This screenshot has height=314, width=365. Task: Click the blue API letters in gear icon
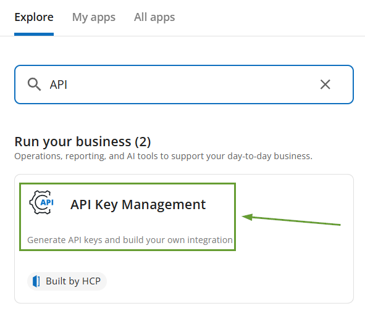(x=47, y=202)
